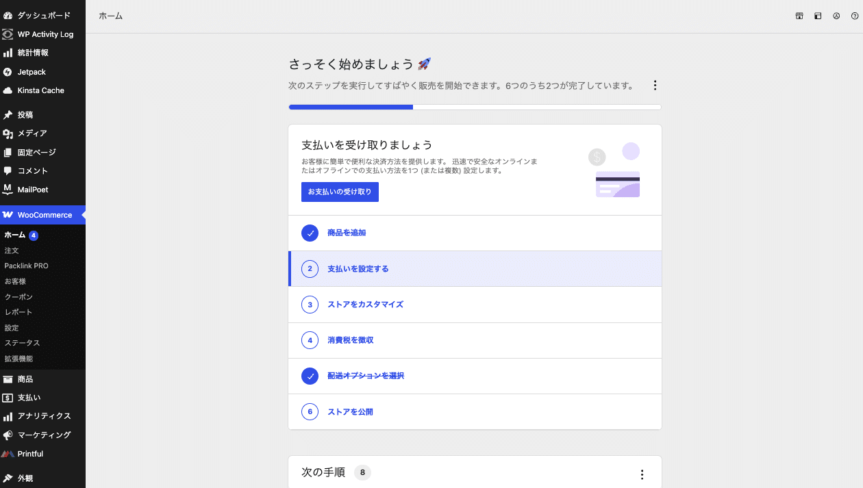Click the WooCommerce logo menu item

click(42, 215)
